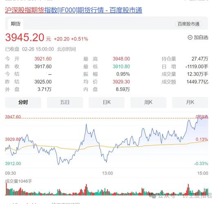
Task: Open the 沪深股指期货指数[IF000] 期货行情 link
Action: [x=73, y=10]
